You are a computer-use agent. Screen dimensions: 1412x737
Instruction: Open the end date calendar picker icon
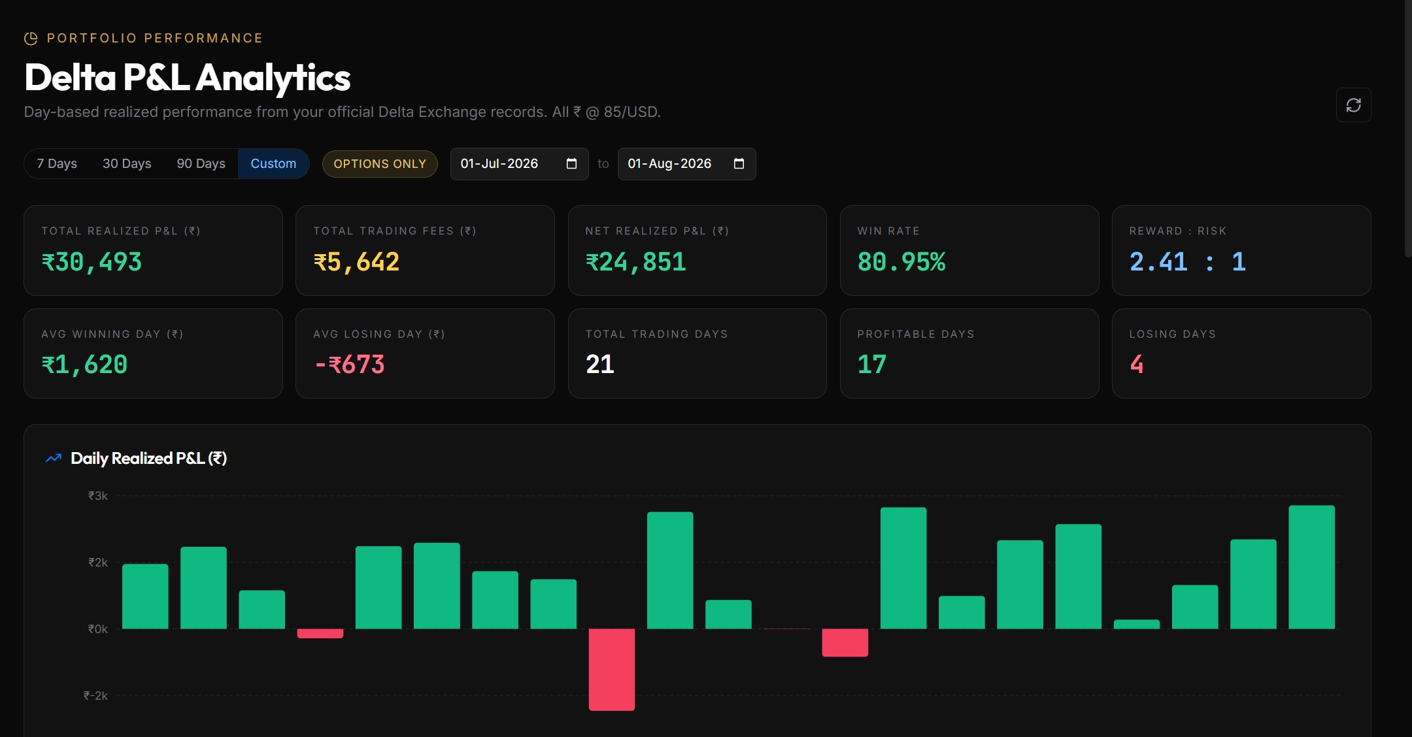pos(739,163)
